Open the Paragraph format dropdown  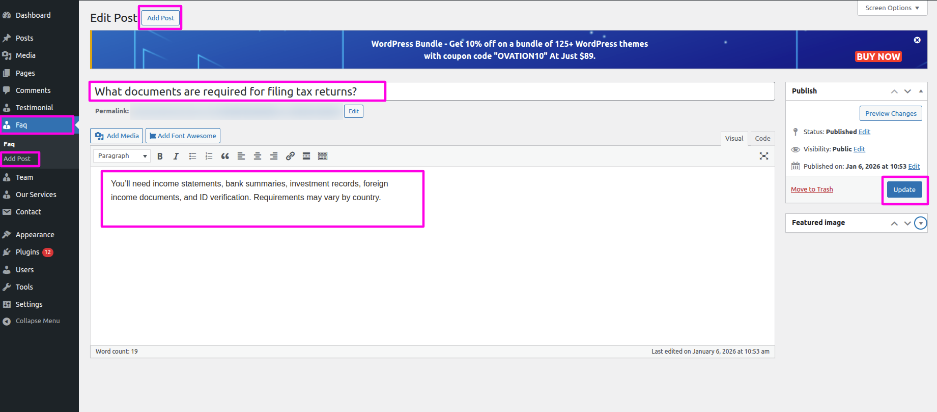point(122,156)
